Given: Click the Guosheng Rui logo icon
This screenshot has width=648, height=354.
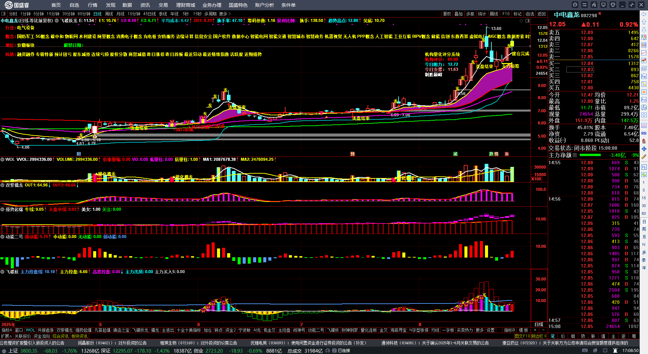Looking at the screenshot, I should (x=8, y=5).
